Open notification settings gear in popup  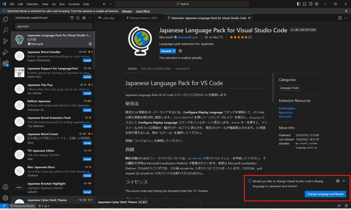[338, 181]
